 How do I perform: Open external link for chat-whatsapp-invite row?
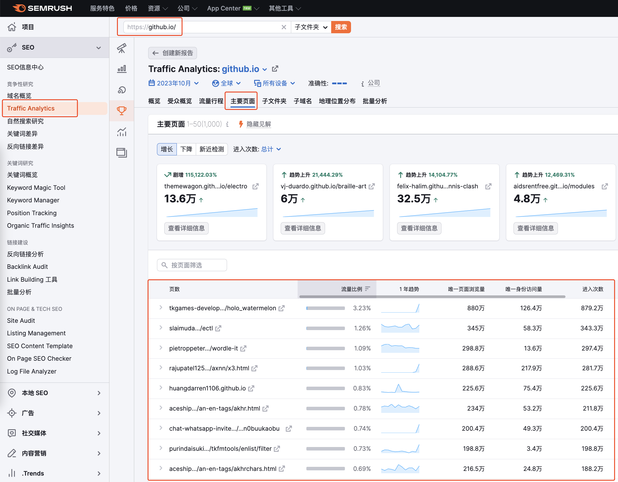[x=289, y=429]
